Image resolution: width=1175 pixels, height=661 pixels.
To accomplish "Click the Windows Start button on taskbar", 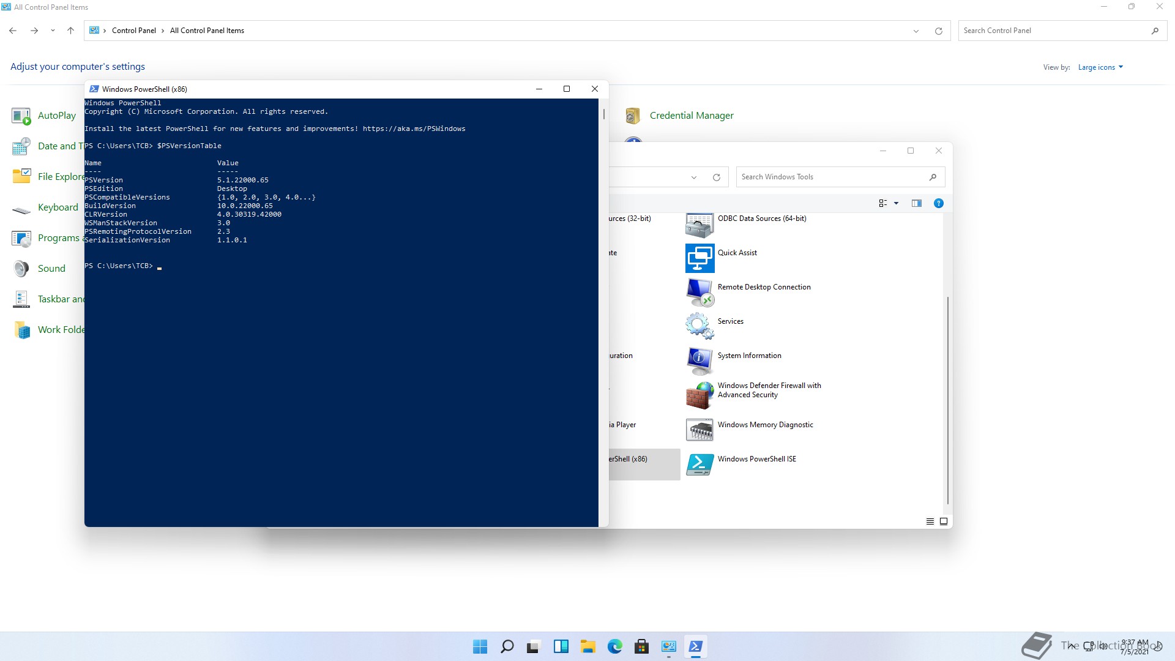I will [480, 646].
